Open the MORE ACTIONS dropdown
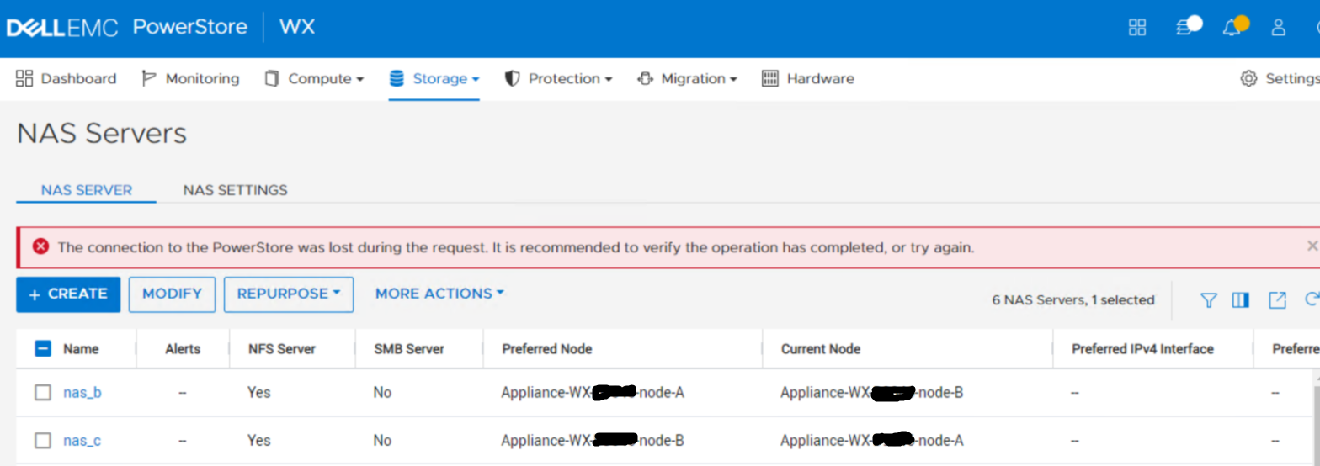1320x466 pixels. point(439,294)
